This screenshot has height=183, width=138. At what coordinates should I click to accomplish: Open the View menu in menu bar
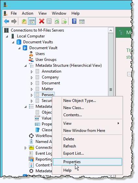click(x=42, y=13)
